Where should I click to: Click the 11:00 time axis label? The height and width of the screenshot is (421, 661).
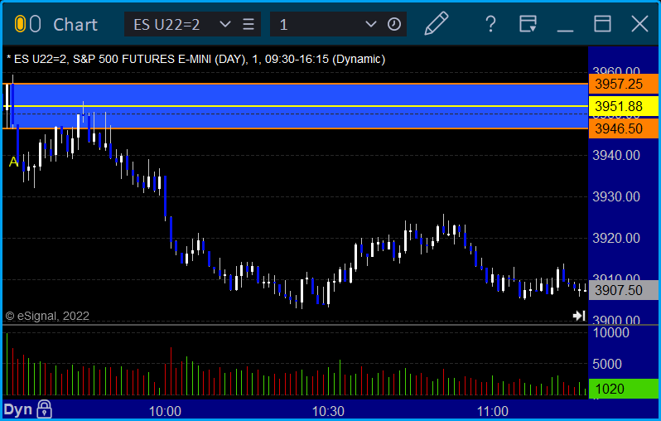492,411
